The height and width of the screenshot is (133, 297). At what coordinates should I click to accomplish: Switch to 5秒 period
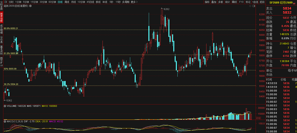(x=111, y=2)
